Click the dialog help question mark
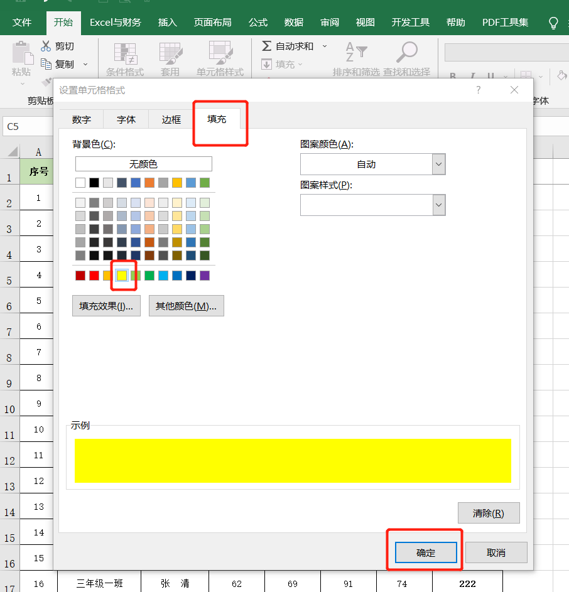The height and width of the screenshot is (592, 569). pyautogui.click(x=479, y=90)
